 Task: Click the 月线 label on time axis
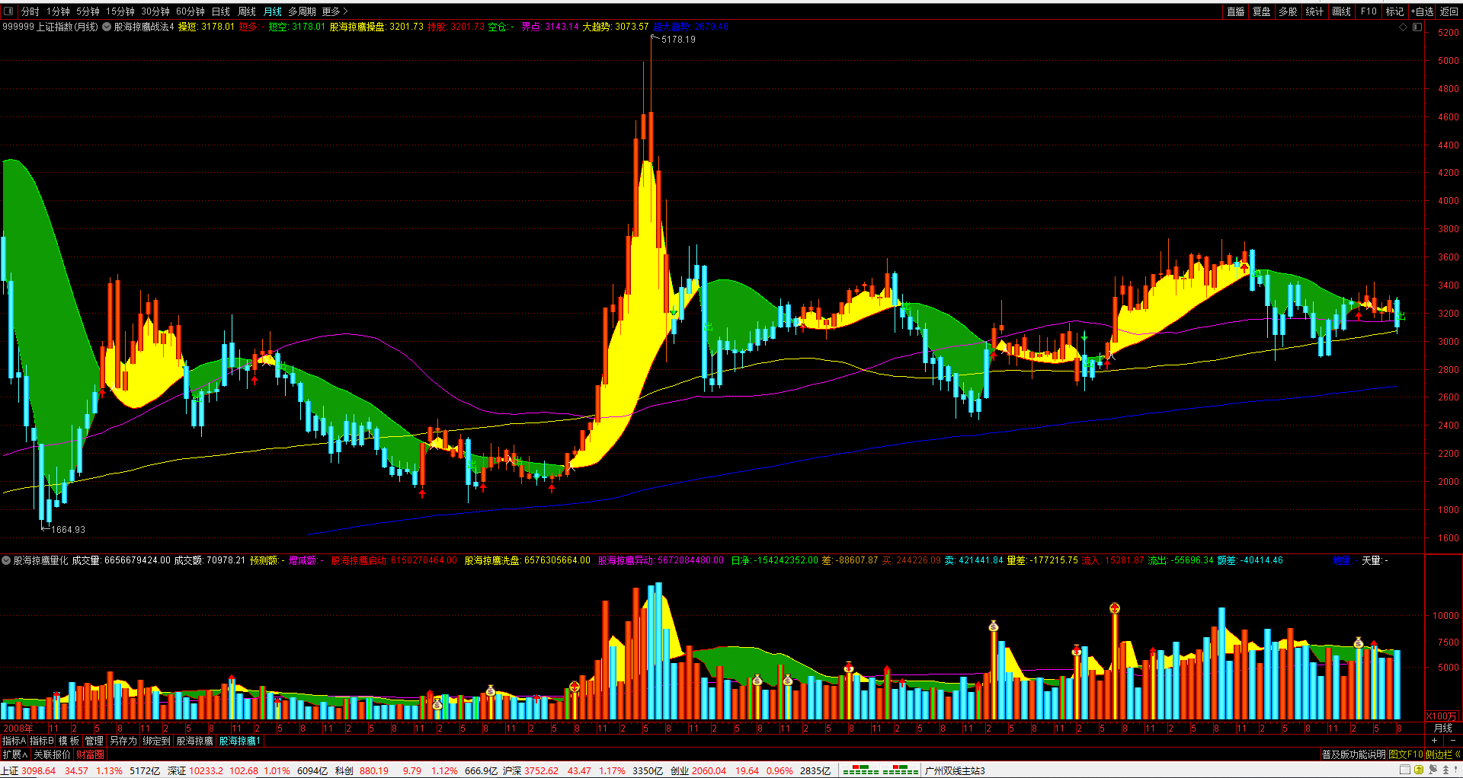pyautogui.click(x=1442, y=729)
